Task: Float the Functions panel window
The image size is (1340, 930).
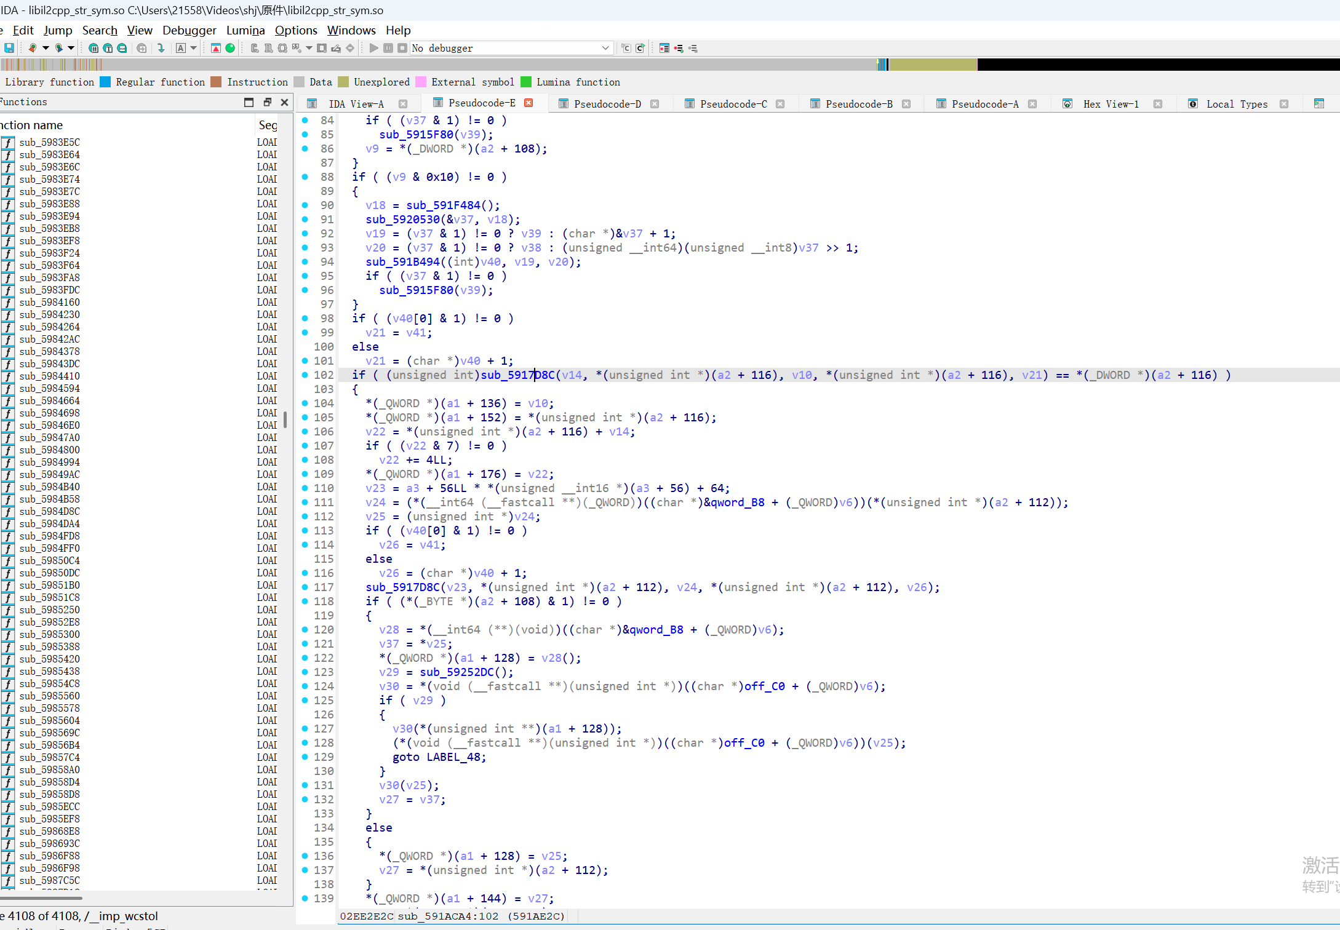Action: pyautogui.click(x=267, y=102)
